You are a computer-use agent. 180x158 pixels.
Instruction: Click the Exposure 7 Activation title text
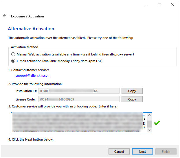[x=27, y=16]
